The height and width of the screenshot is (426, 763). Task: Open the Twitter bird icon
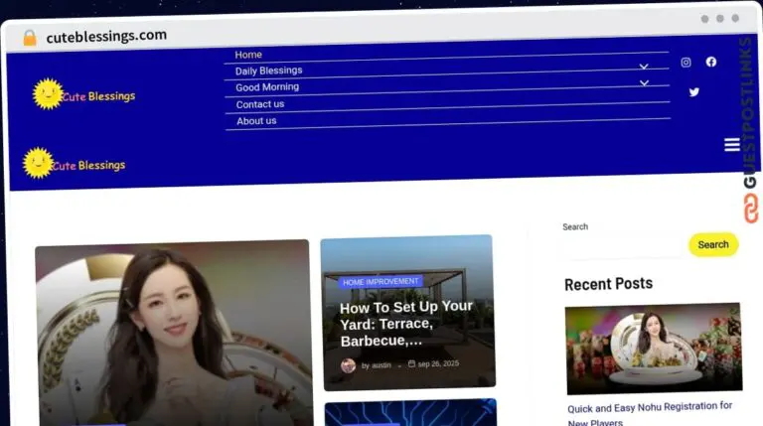pos(693,92)
